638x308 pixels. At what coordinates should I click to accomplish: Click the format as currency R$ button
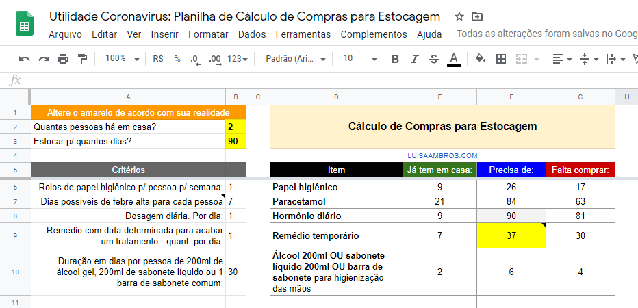[158, 59]
